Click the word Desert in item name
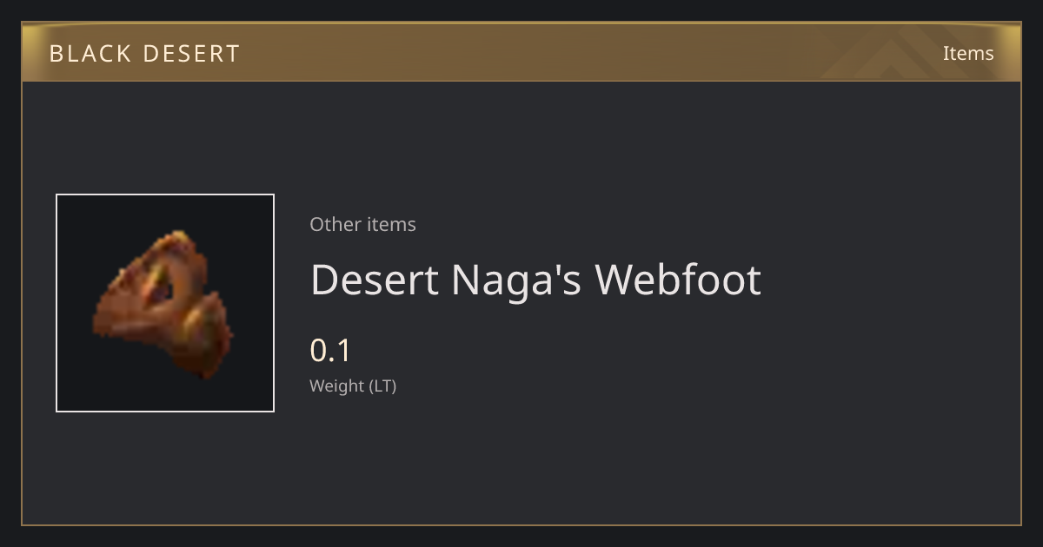 coord(375,280)
